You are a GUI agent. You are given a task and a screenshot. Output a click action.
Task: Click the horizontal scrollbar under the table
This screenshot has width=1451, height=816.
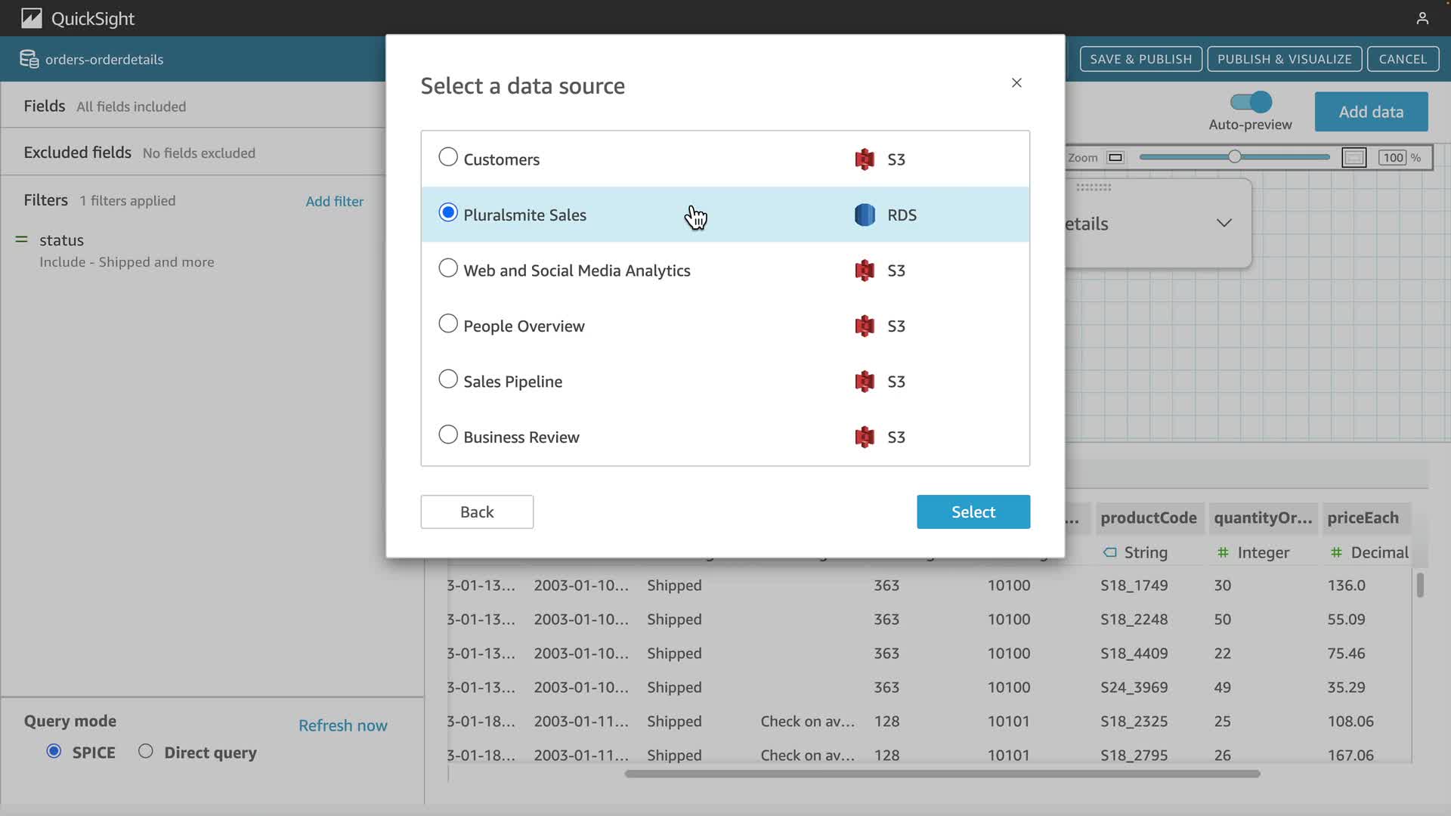click(942, 774)
